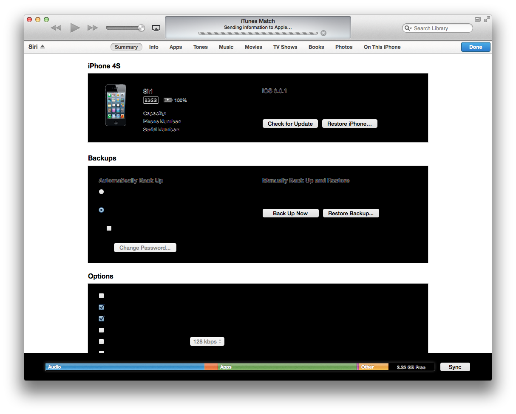
Task: Toggle the first checkbox under Options
Action: tap(101, 296)
